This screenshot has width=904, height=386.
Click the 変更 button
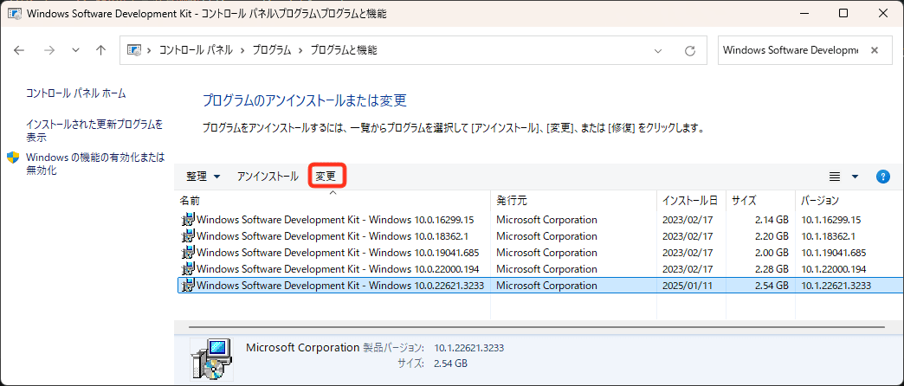click(x=326, y=177)
